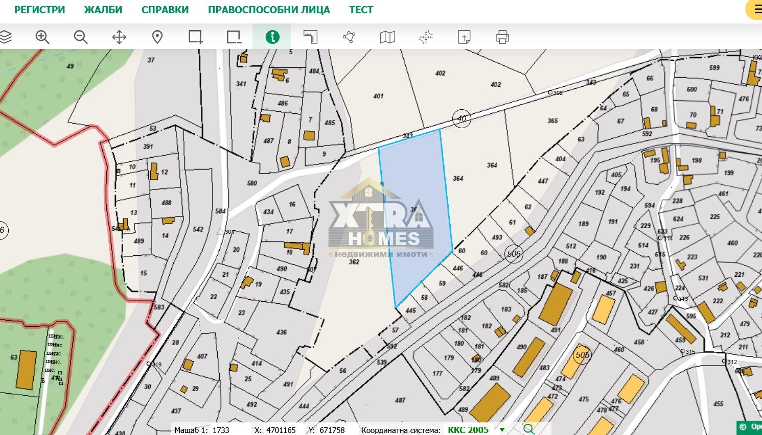Choose the add rectangle selection tool
Image resolution: width=762 pixels, height=435 pixels.
195,37
